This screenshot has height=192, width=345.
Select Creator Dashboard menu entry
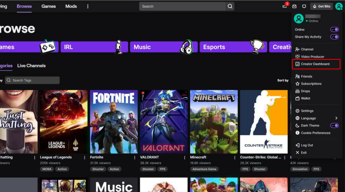pos(316,64)
